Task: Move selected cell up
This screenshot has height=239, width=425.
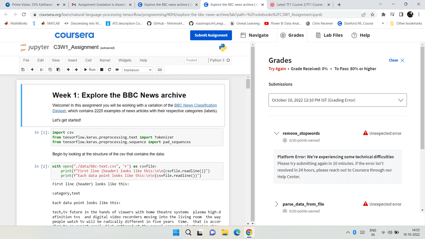Action: click(x=68, y=70)
